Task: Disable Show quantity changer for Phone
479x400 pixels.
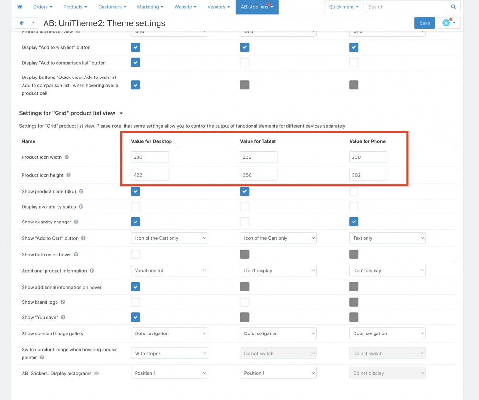Action: pos(354,222)
